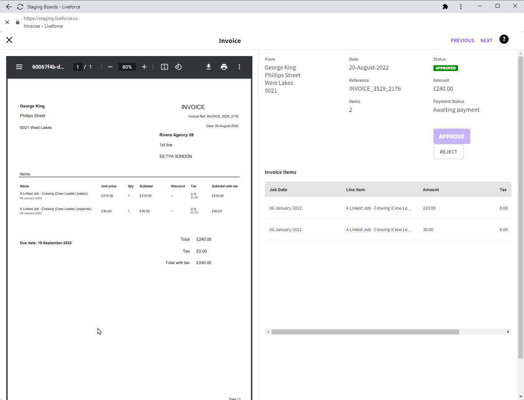Open PDF viewer more actions menu
The width and height of the screenshot is (524, 400).
(239, 67)
